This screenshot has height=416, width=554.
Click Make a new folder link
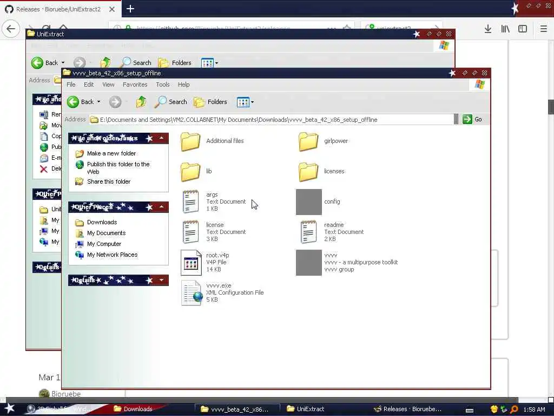coord(111,153)
